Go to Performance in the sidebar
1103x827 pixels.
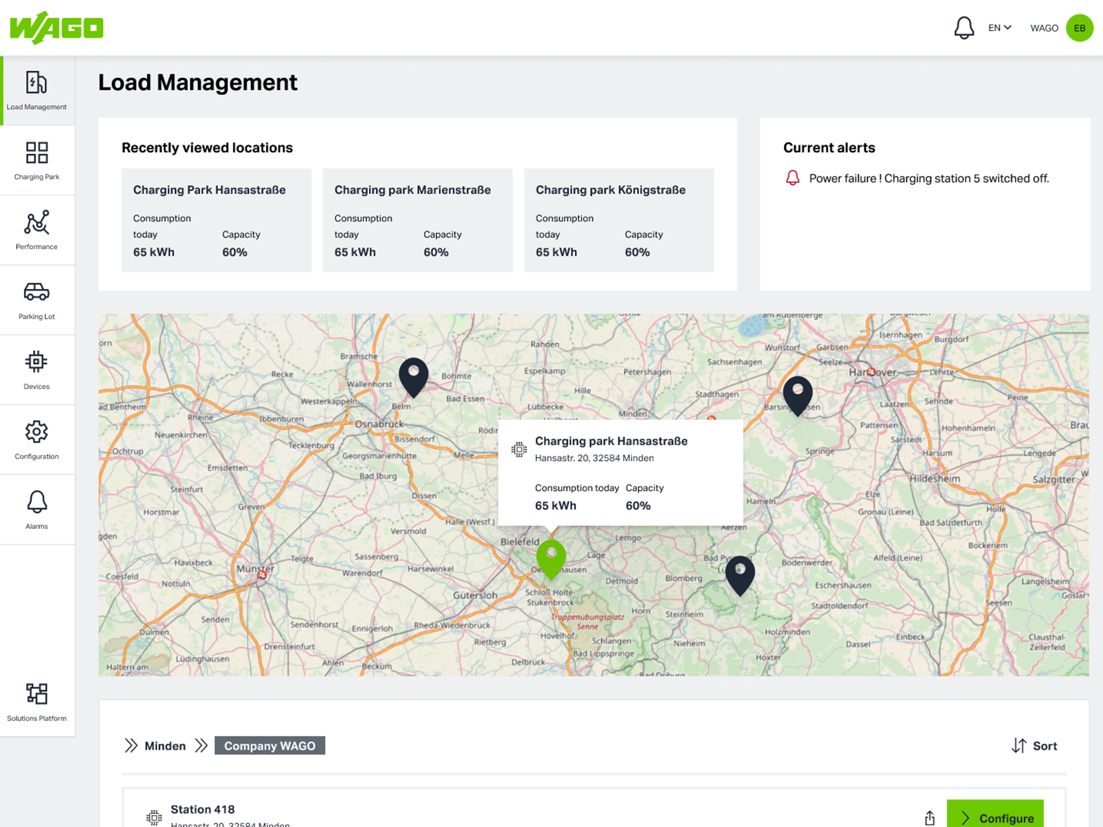click(36, 230)
